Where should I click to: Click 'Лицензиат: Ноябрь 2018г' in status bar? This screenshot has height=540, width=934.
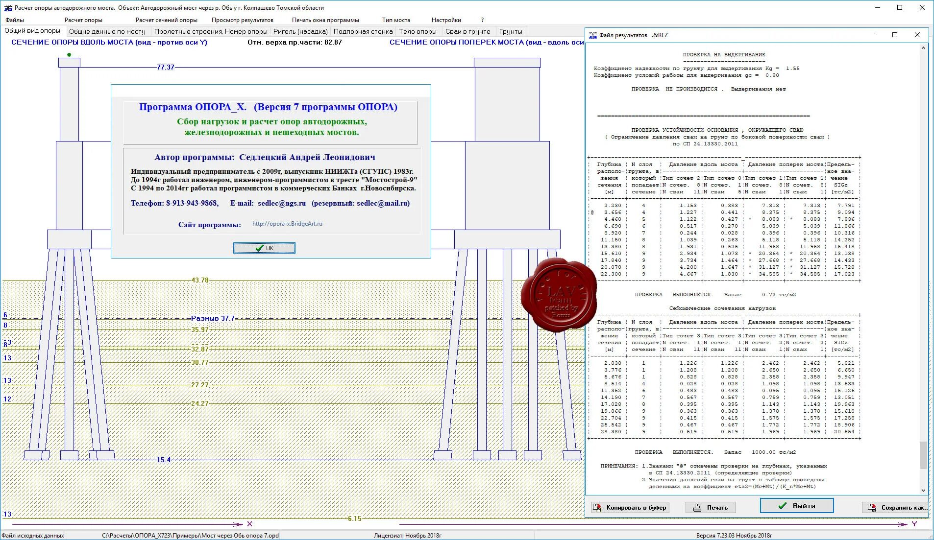coord(408,536)
